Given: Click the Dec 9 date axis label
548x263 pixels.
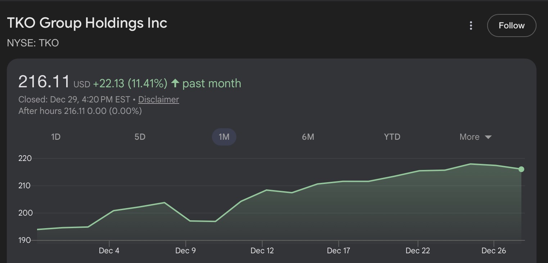Looking at the screenshot, I should 186,251.
